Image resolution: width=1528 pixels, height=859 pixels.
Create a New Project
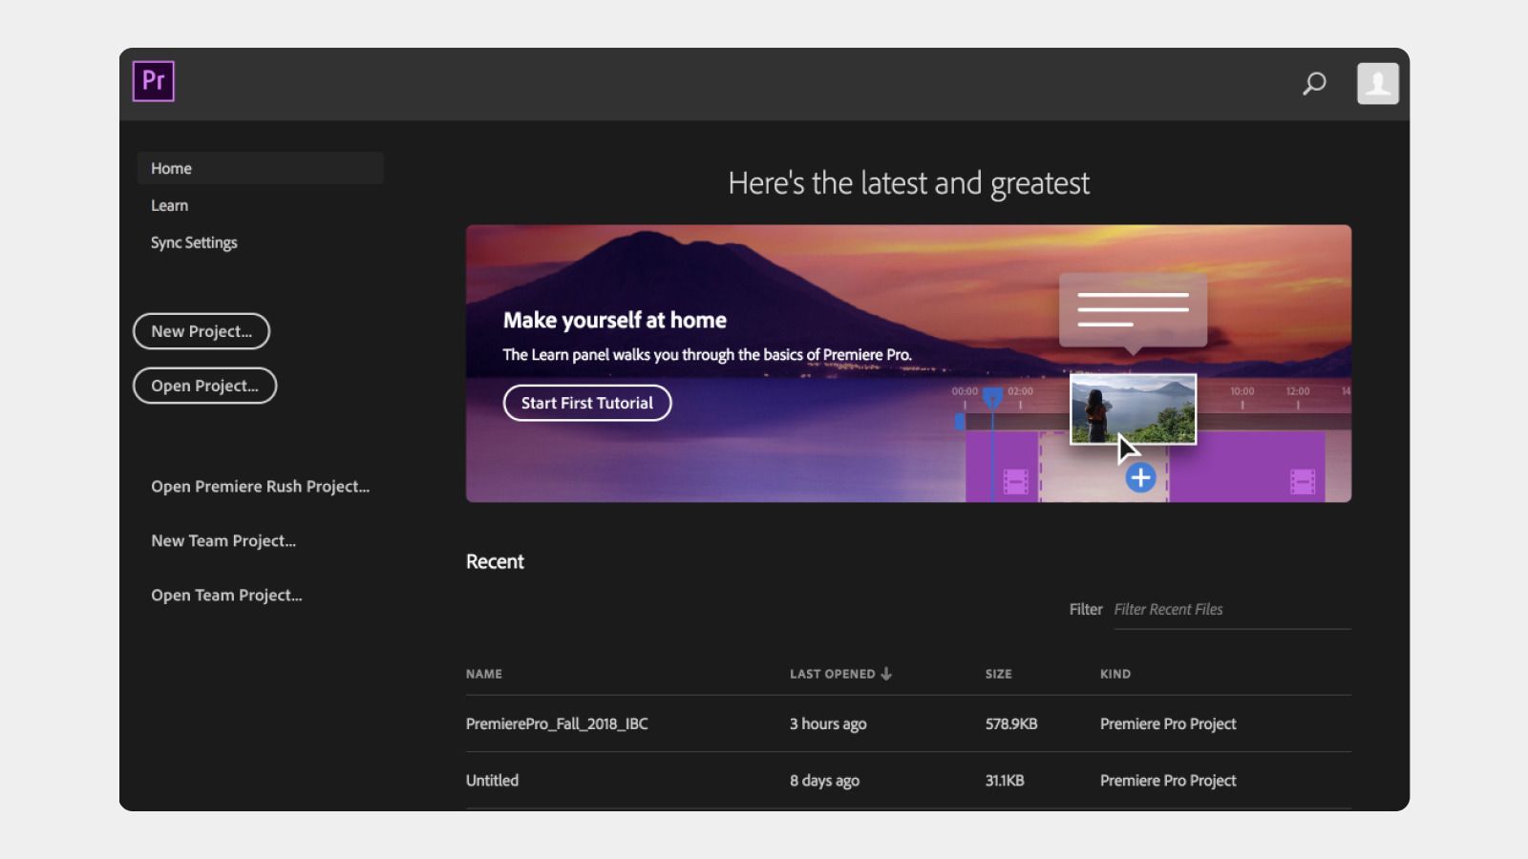click(x=202, y=331)
